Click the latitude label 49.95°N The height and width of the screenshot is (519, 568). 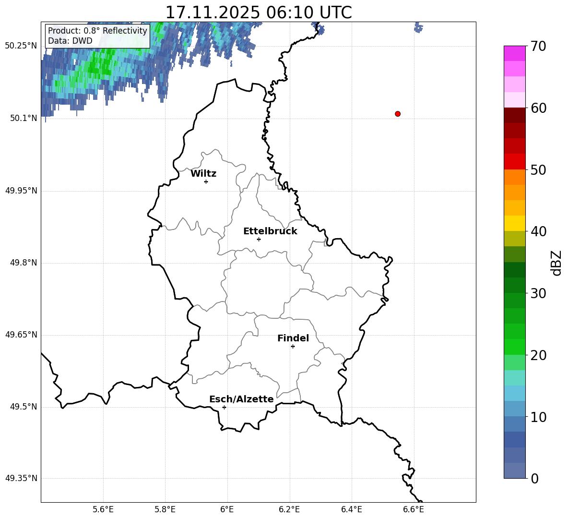[x=21, y=191]
